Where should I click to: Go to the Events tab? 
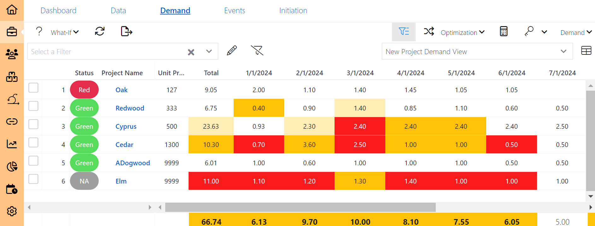[234, 11]
